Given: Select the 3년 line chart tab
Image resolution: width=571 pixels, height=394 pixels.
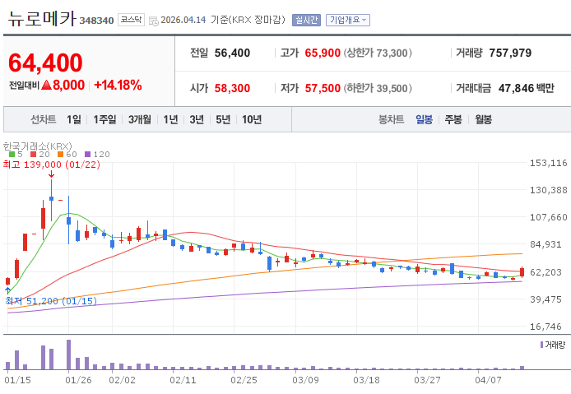Looking at the screenshot, I should pyautogui.click(x=197, y=119).
